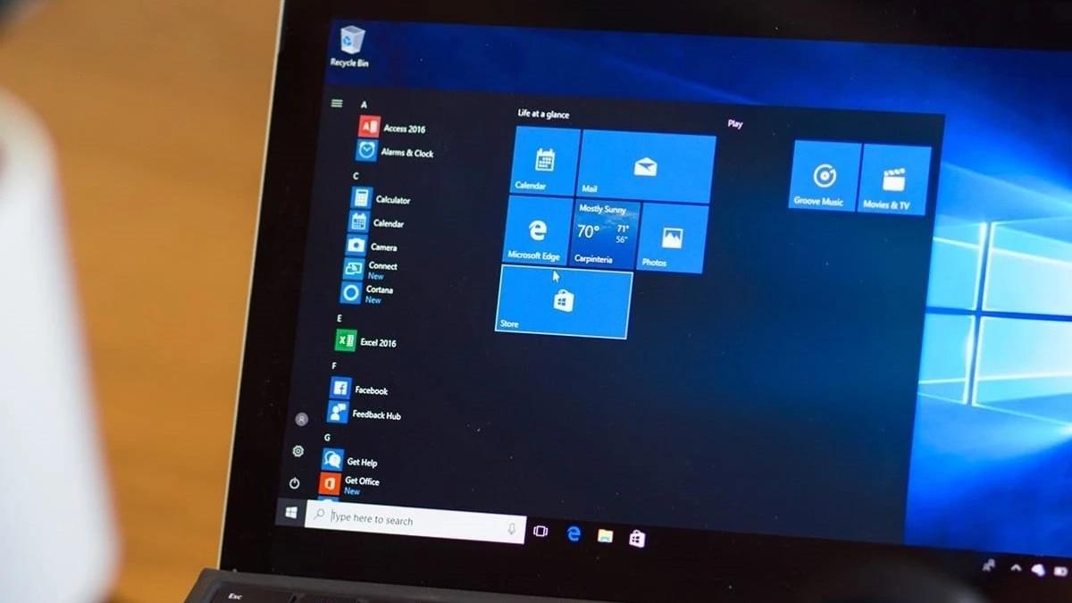This screenshot has width=1072, height=603.
Task: Open the Mail tile
Action: click(647, 166)
